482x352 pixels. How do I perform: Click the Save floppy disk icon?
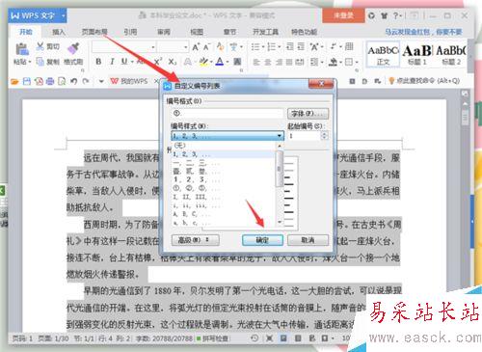27,81
